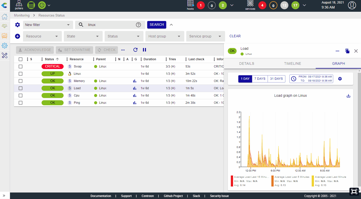Open the Host group dropdown

click(x=164, y=36)
